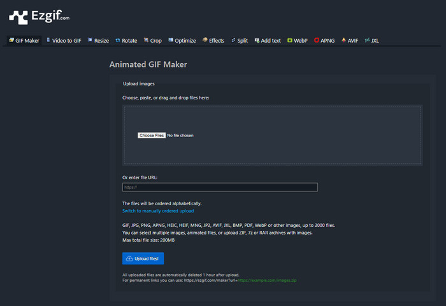Viewport: 446px width, 306px height.
Task: Click the Crop tool icon
Action: pyautogui.click(x=147, y=40)
